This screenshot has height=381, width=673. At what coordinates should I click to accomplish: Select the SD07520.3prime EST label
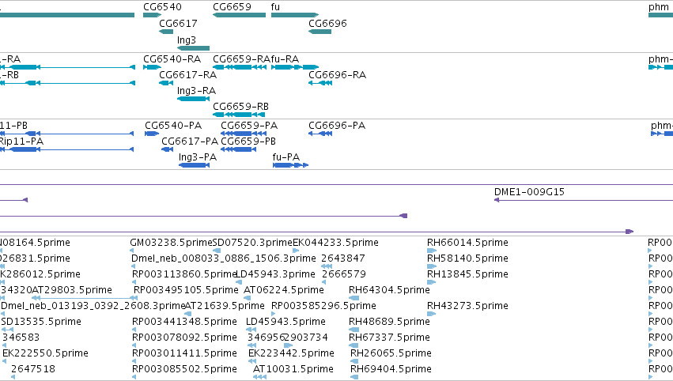253,243
